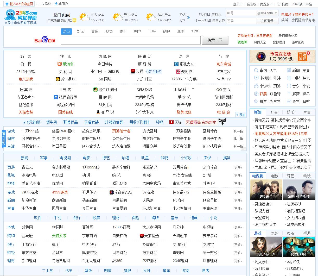
Task: Click the 立即登录 login button
Action: (x=267, y=21)
